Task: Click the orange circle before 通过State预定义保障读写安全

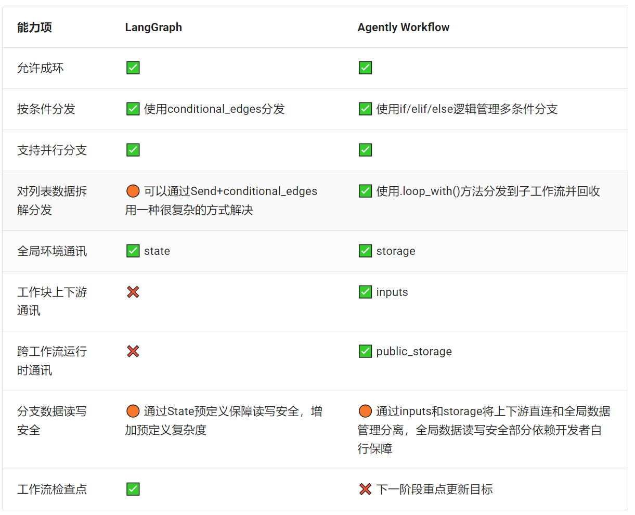Action: (133, 411)
